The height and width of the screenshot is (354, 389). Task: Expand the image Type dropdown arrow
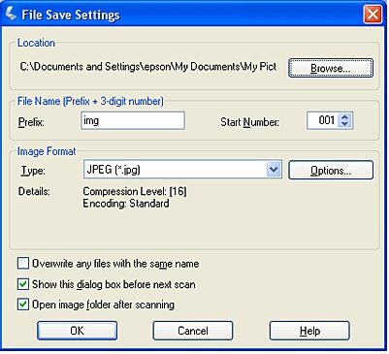(x=274, y=170)
